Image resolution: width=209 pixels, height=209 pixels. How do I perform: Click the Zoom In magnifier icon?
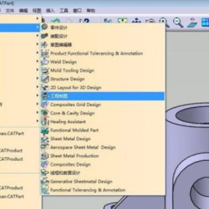[164, 22]
